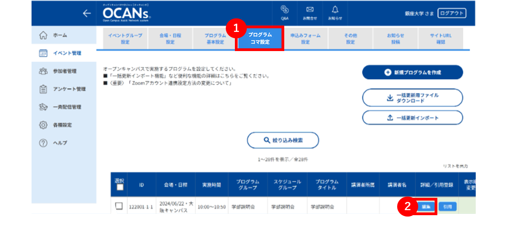Open ヘルプ in the sidebar
The image size is (510, 248).
(x=64, y=143)
